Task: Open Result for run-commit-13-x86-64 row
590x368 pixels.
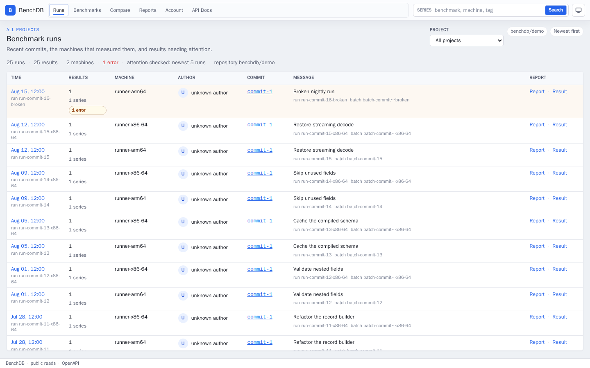Action: [560, 221]
